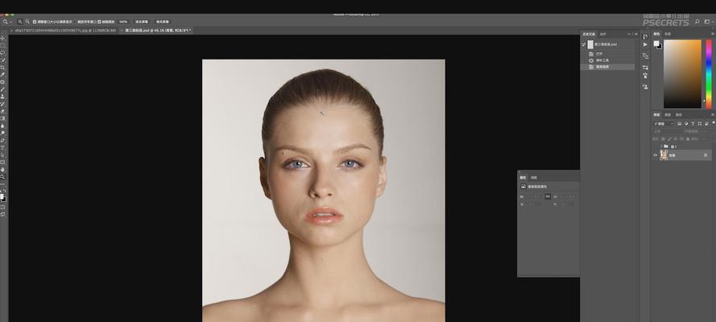Select the Clone Stamp tool
Screen dimensions: 716x322
tap(2, 97)
